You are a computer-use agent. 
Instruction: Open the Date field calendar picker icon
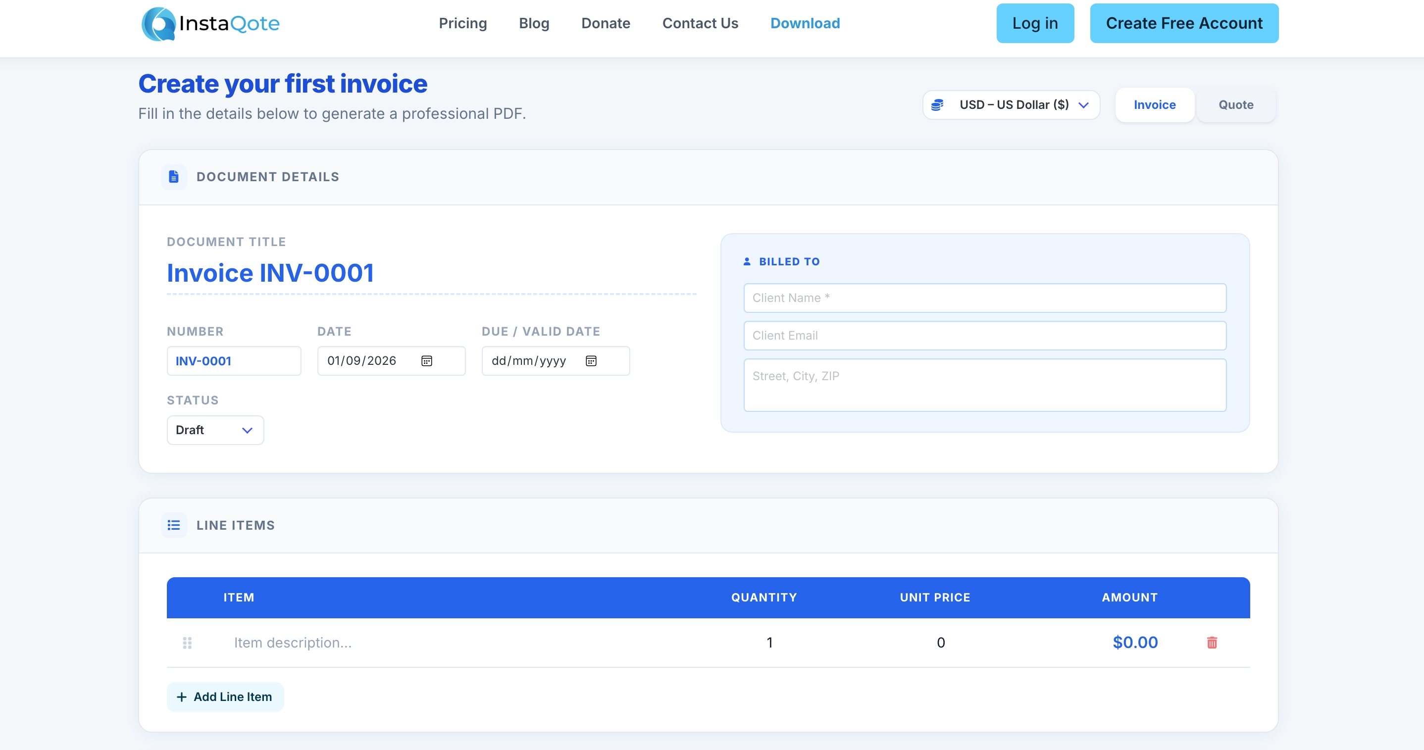(427, 361)
